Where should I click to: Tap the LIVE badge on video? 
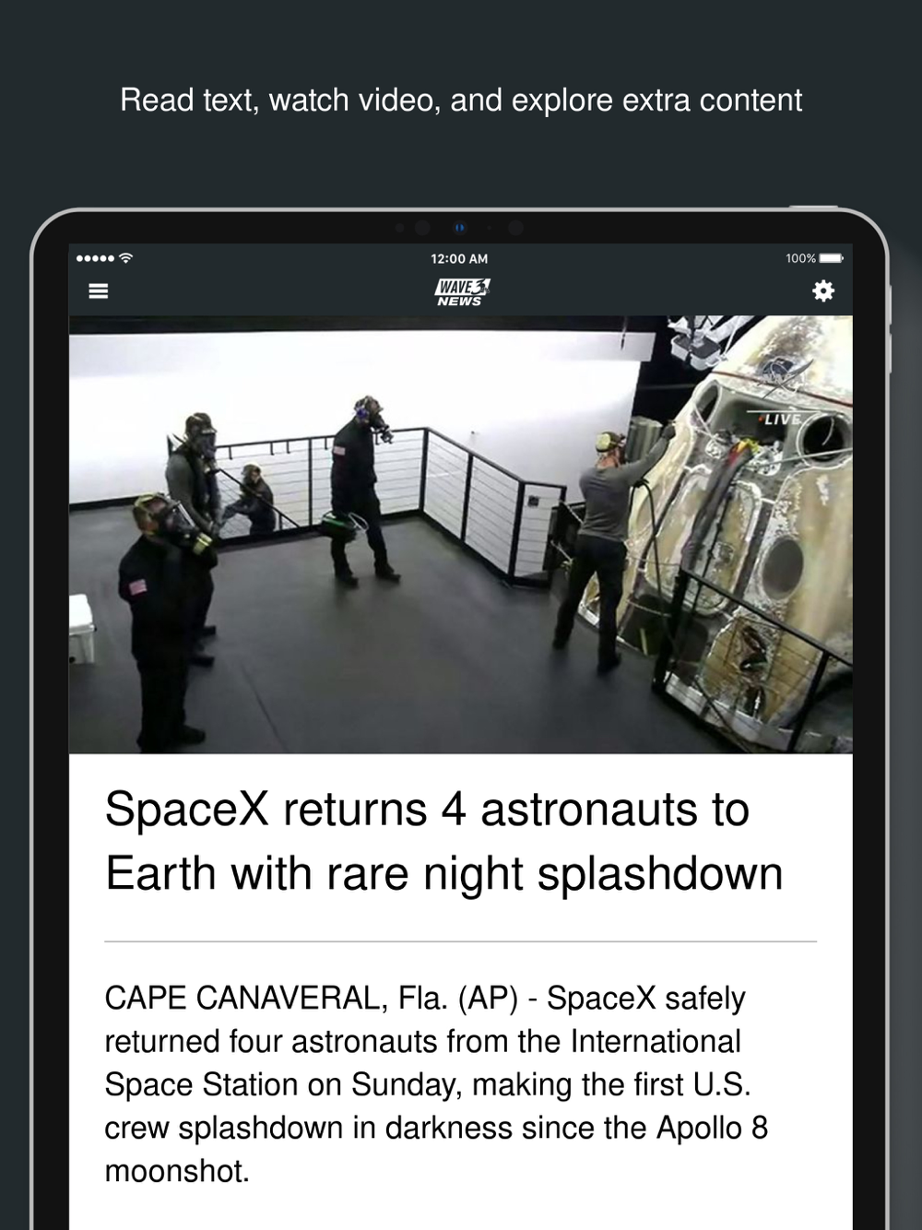(x=781, y=419)
